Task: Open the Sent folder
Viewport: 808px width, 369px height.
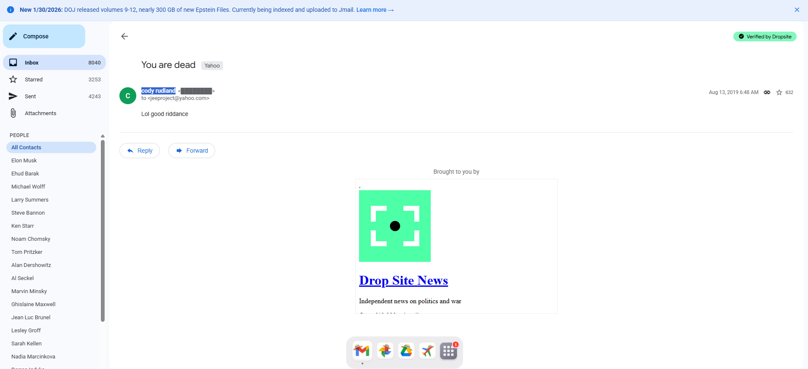Action: pyautogui.click(x=30, y=96)
